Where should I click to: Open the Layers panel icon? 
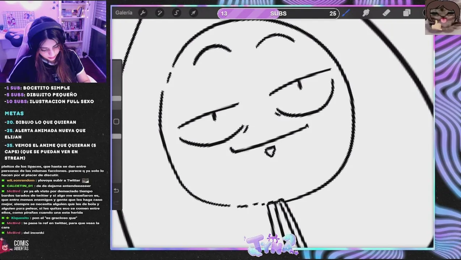[x=407, y=13]
